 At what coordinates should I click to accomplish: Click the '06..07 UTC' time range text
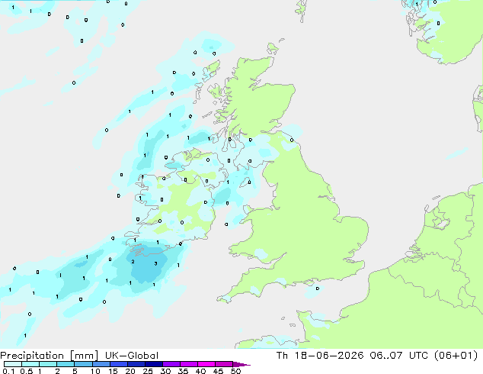[x=399, y=356]
